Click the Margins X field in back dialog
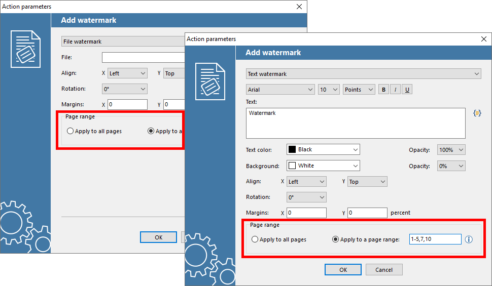The image size is (492, 286). click(127, 104)
